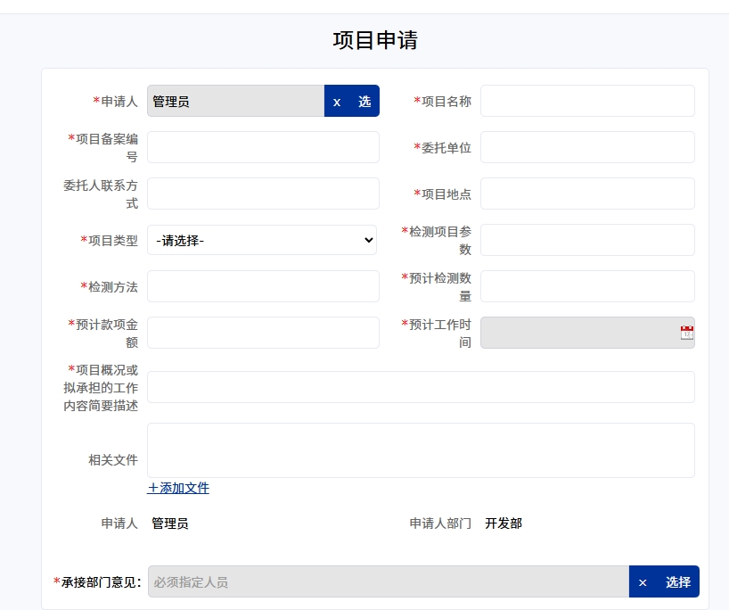This screenshot has width=729, height=610.
Task: Open the 项目类型 dropdown
Action: point(262,240)
